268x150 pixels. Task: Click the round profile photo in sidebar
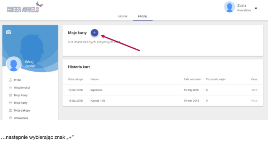coord(14,64)
